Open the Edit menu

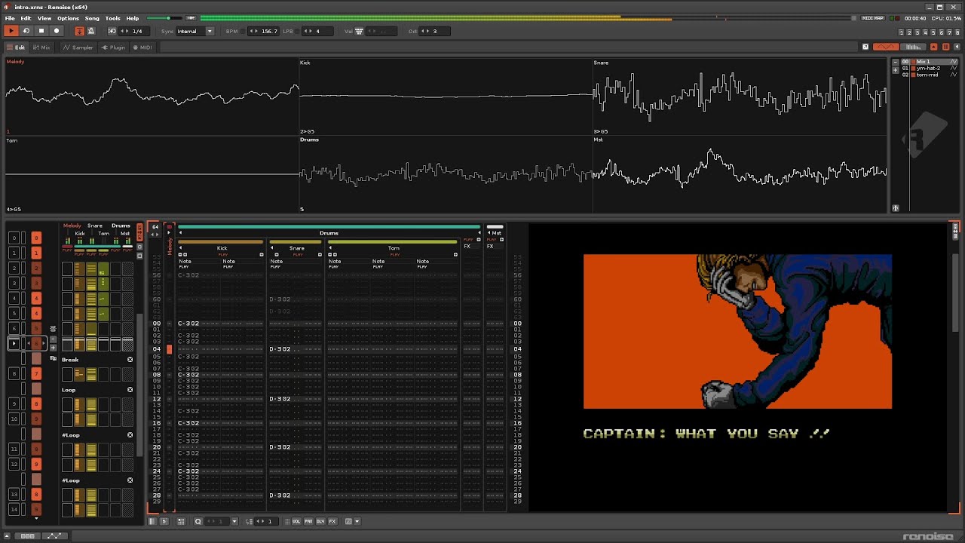pyautogui.click(x=26, y=18)
